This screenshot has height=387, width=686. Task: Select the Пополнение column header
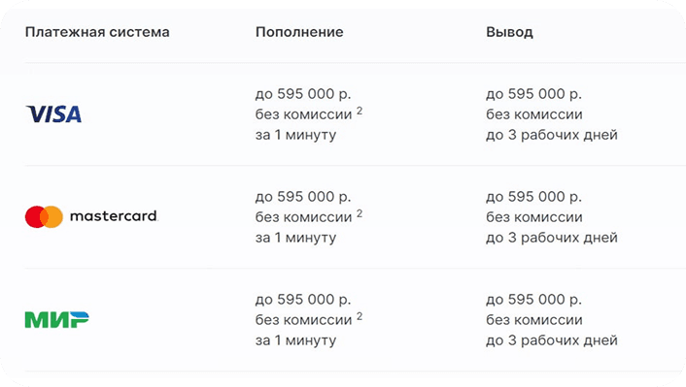(x=299, y=32)
